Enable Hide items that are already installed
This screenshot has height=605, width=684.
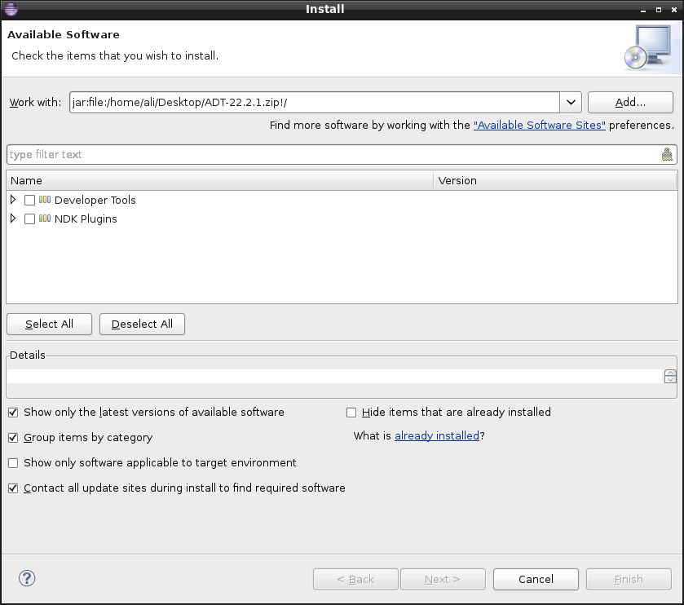pyautogui.click(x=352, y=413)
